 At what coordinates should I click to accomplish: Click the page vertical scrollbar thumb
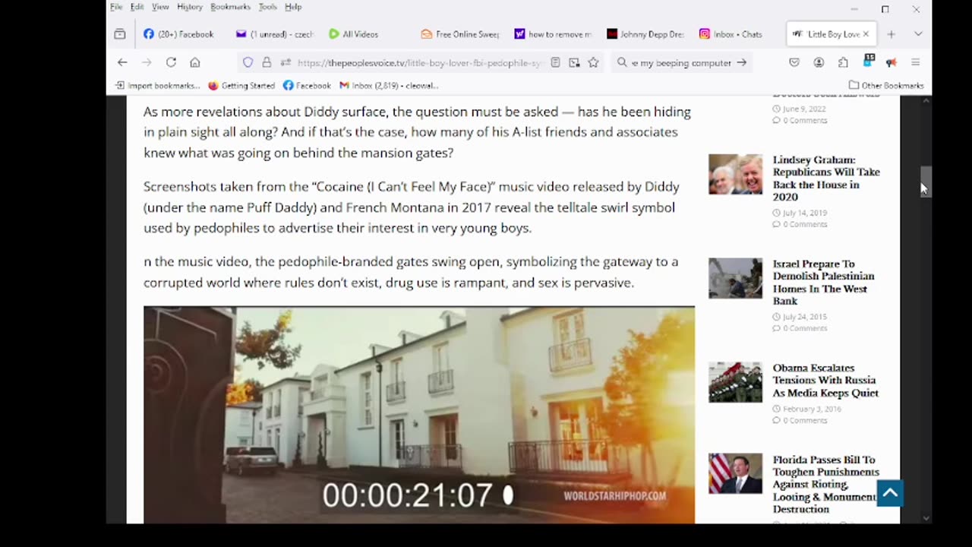pyautogui.click(x=925, y=181)
